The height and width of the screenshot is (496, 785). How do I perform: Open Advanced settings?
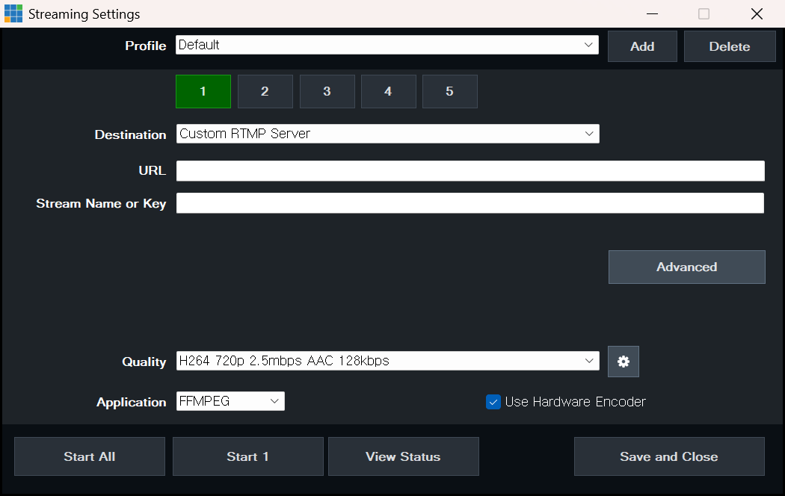coord(687,267)
